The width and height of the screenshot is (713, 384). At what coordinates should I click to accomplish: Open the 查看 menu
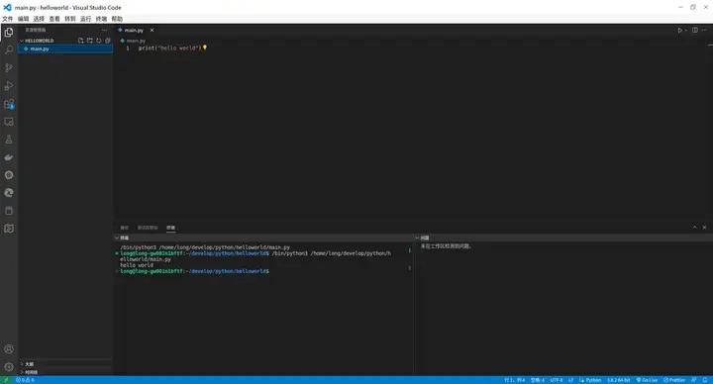click(54, 19)
